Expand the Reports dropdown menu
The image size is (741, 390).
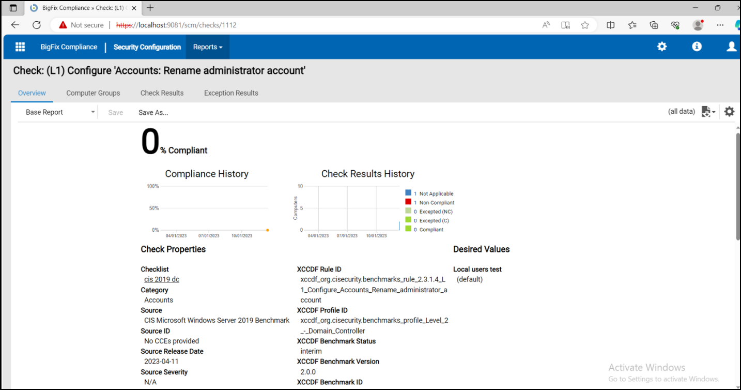coord(207,47)
